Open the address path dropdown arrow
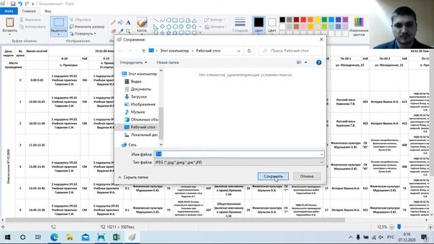Viewport: 434px width, 244px height. (x=239, y=51)
